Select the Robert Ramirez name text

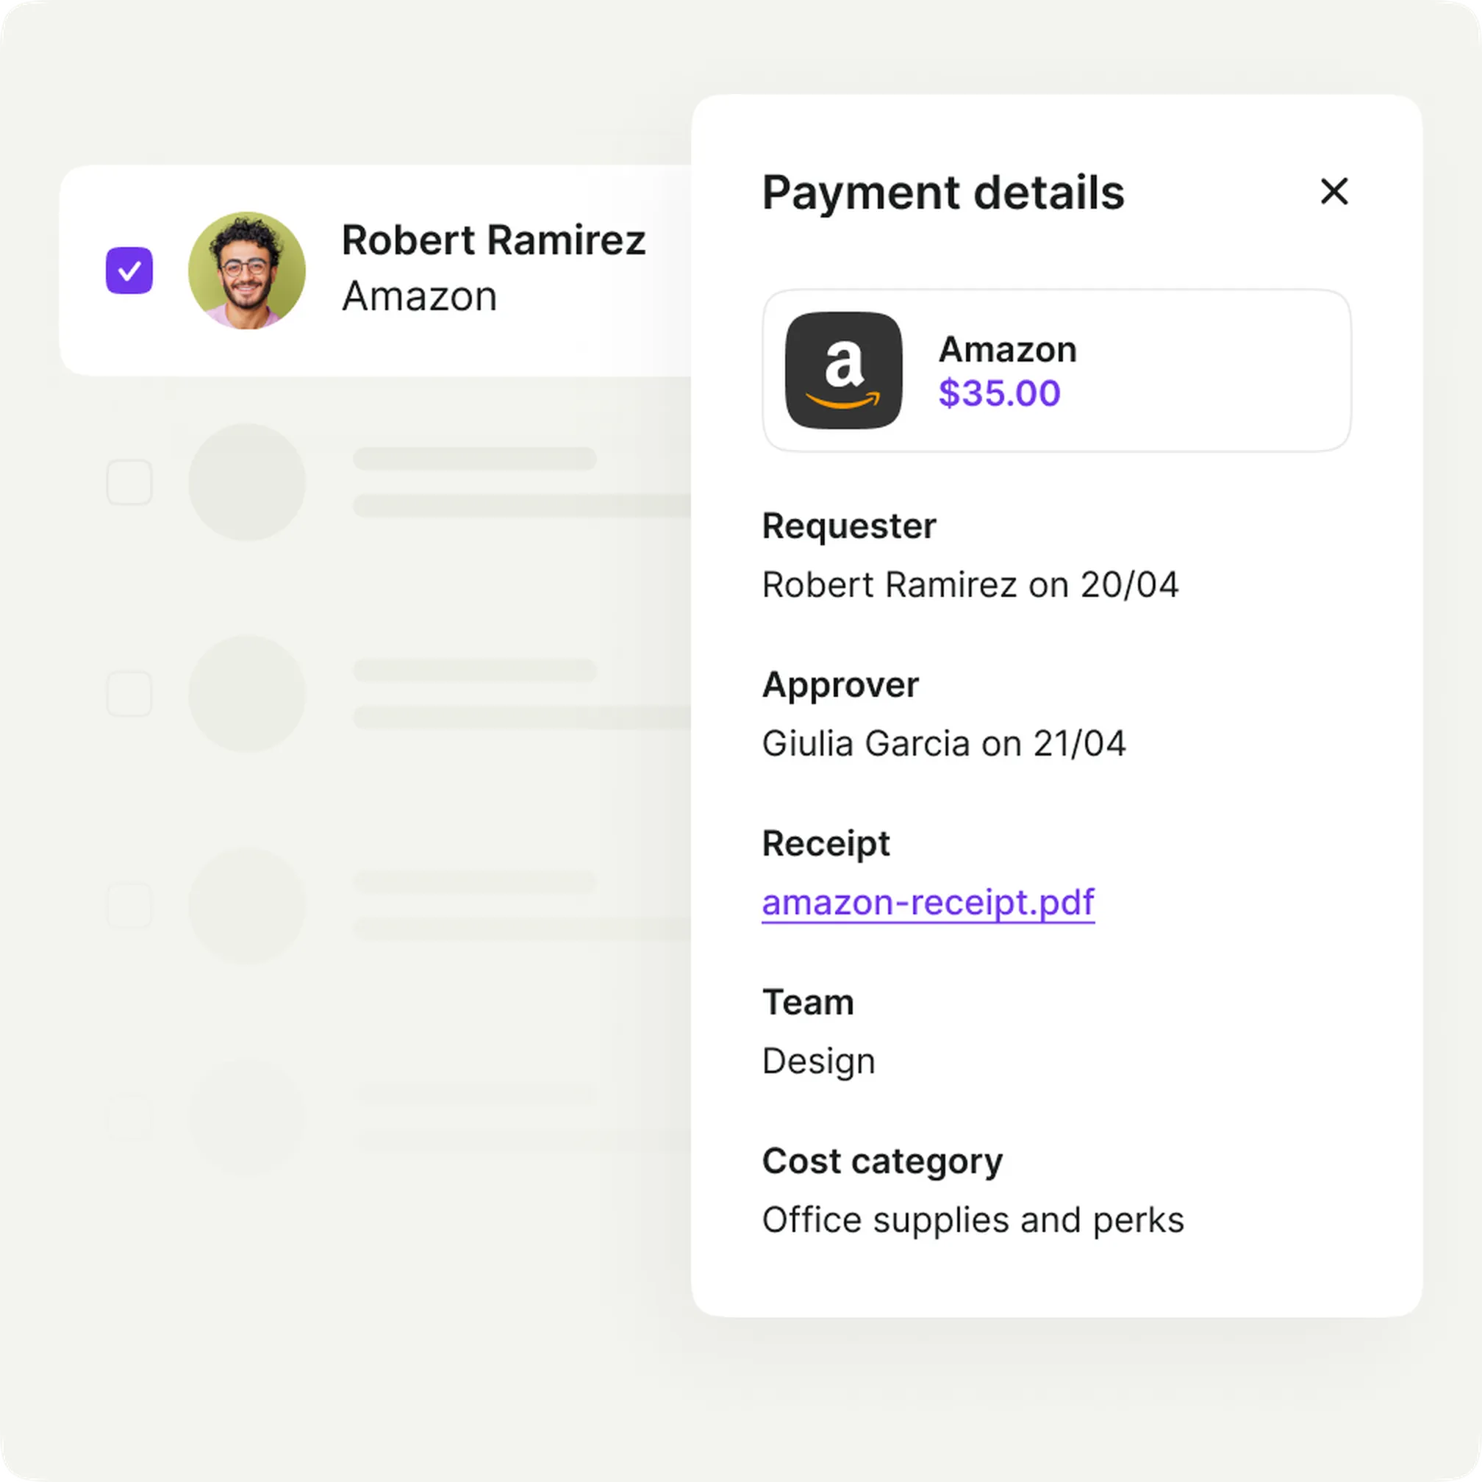(493, 240)
